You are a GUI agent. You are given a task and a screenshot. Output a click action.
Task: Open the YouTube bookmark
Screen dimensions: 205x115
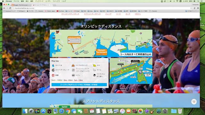[x=60, y=11]
